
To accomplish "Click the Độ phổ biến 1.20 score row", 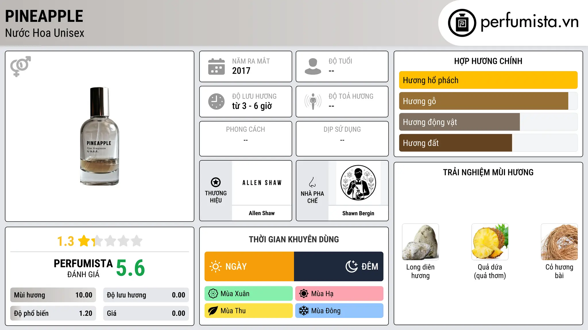I will pos(53,313).
